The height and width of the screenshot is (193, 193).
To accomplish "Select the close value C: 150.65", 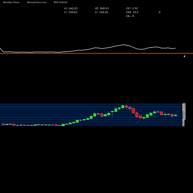I will click(71, 12).
